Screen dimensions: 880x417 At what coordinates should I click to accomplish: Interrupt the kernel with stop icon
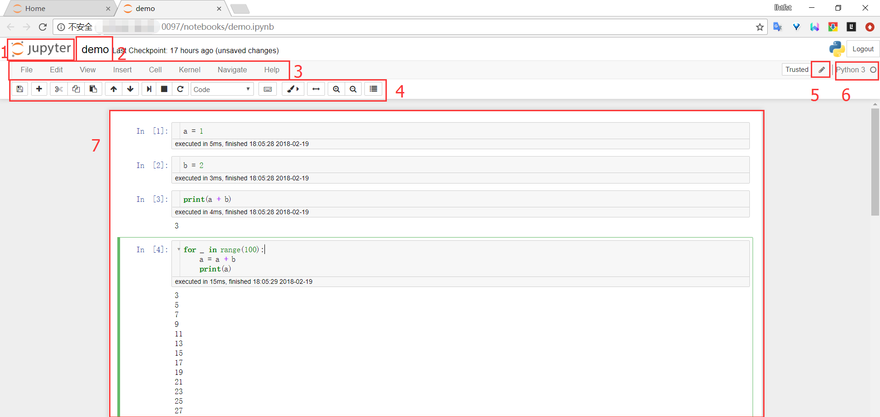(164, 89)
